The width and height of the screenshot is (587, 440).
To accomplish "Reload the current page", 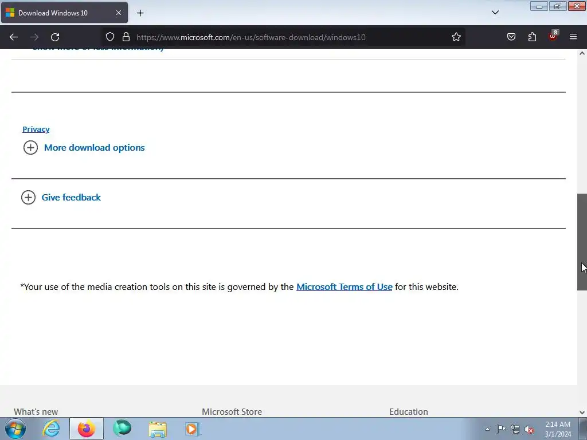I will click(x=55, y=37).
